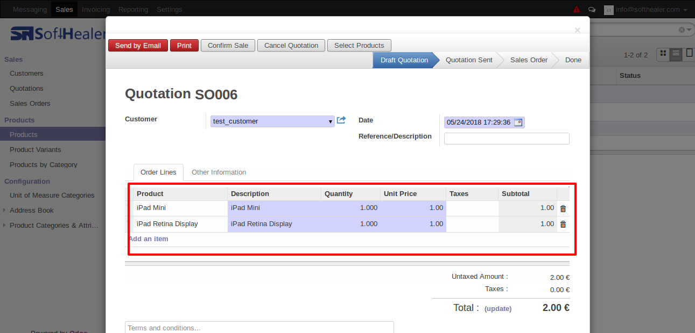Click the Confirm Sale button
Screen dimensions: 695x333
(x=228, y=46)
